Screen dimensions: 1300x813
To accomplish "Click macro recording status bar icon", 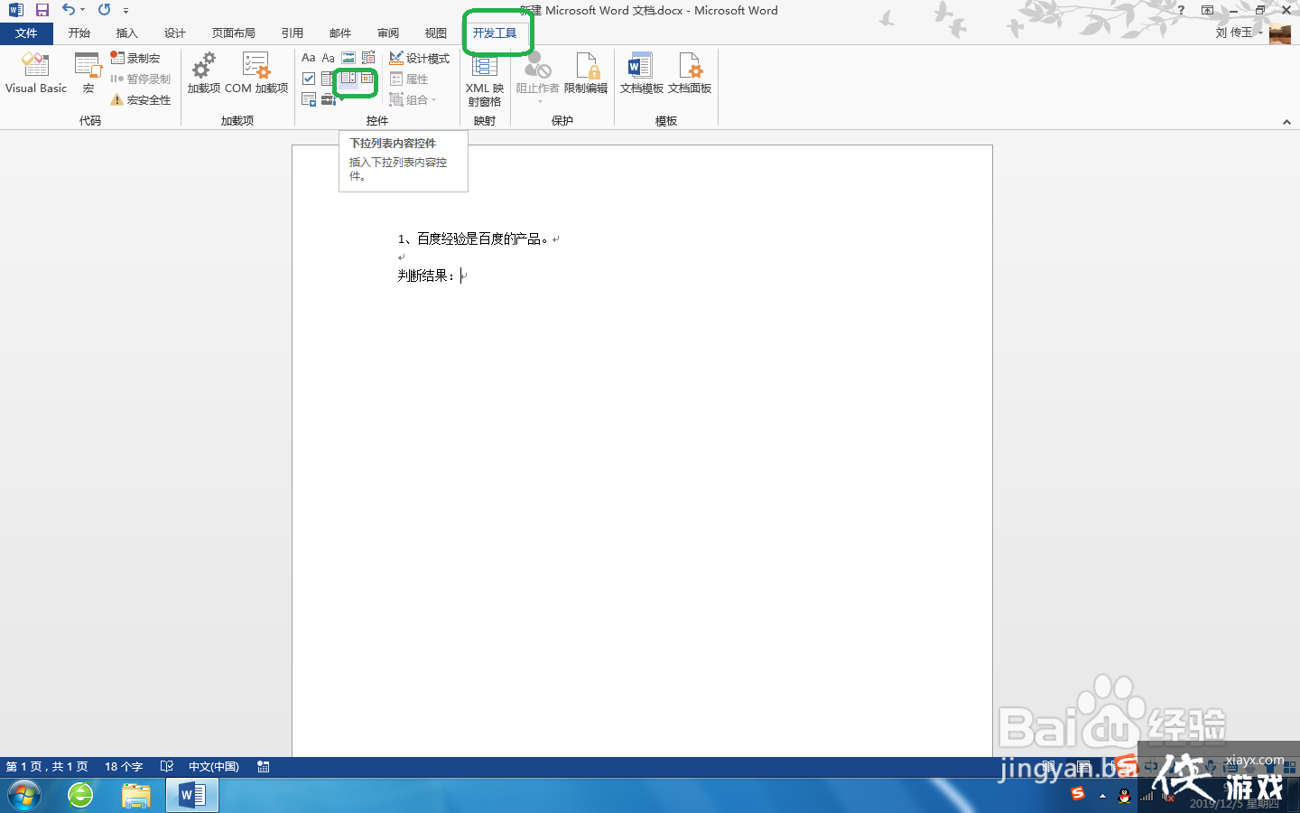I will click(x=264, y=767).
